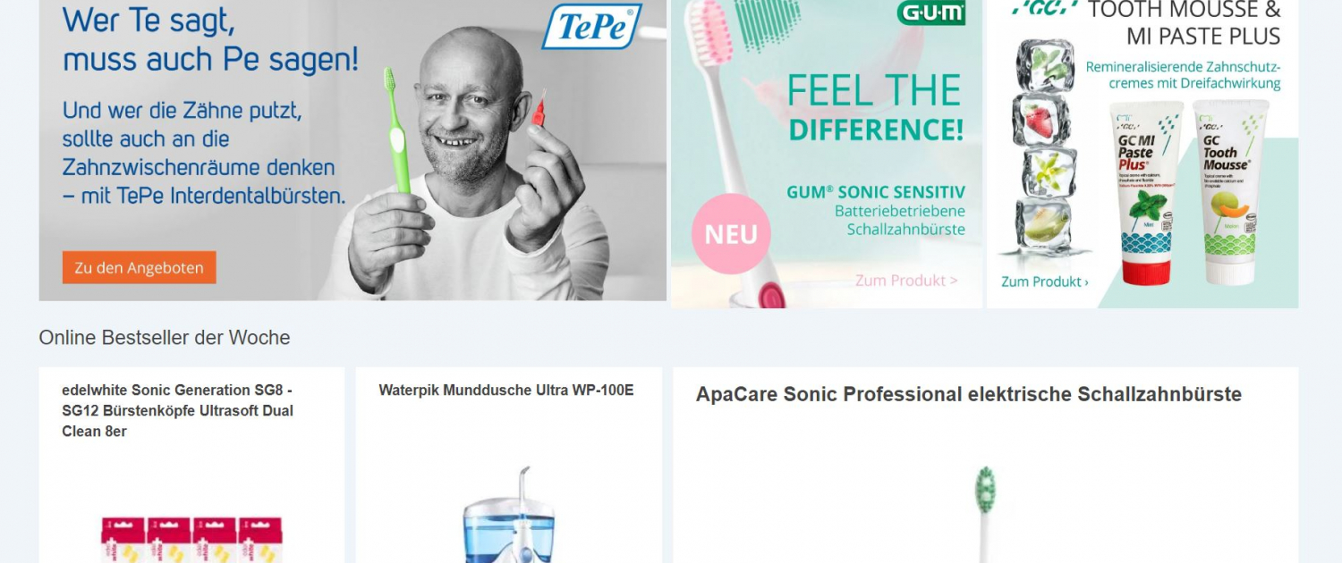Open edelwhite Sonic Generation Bürstenköpfe product title

point(177,410)
